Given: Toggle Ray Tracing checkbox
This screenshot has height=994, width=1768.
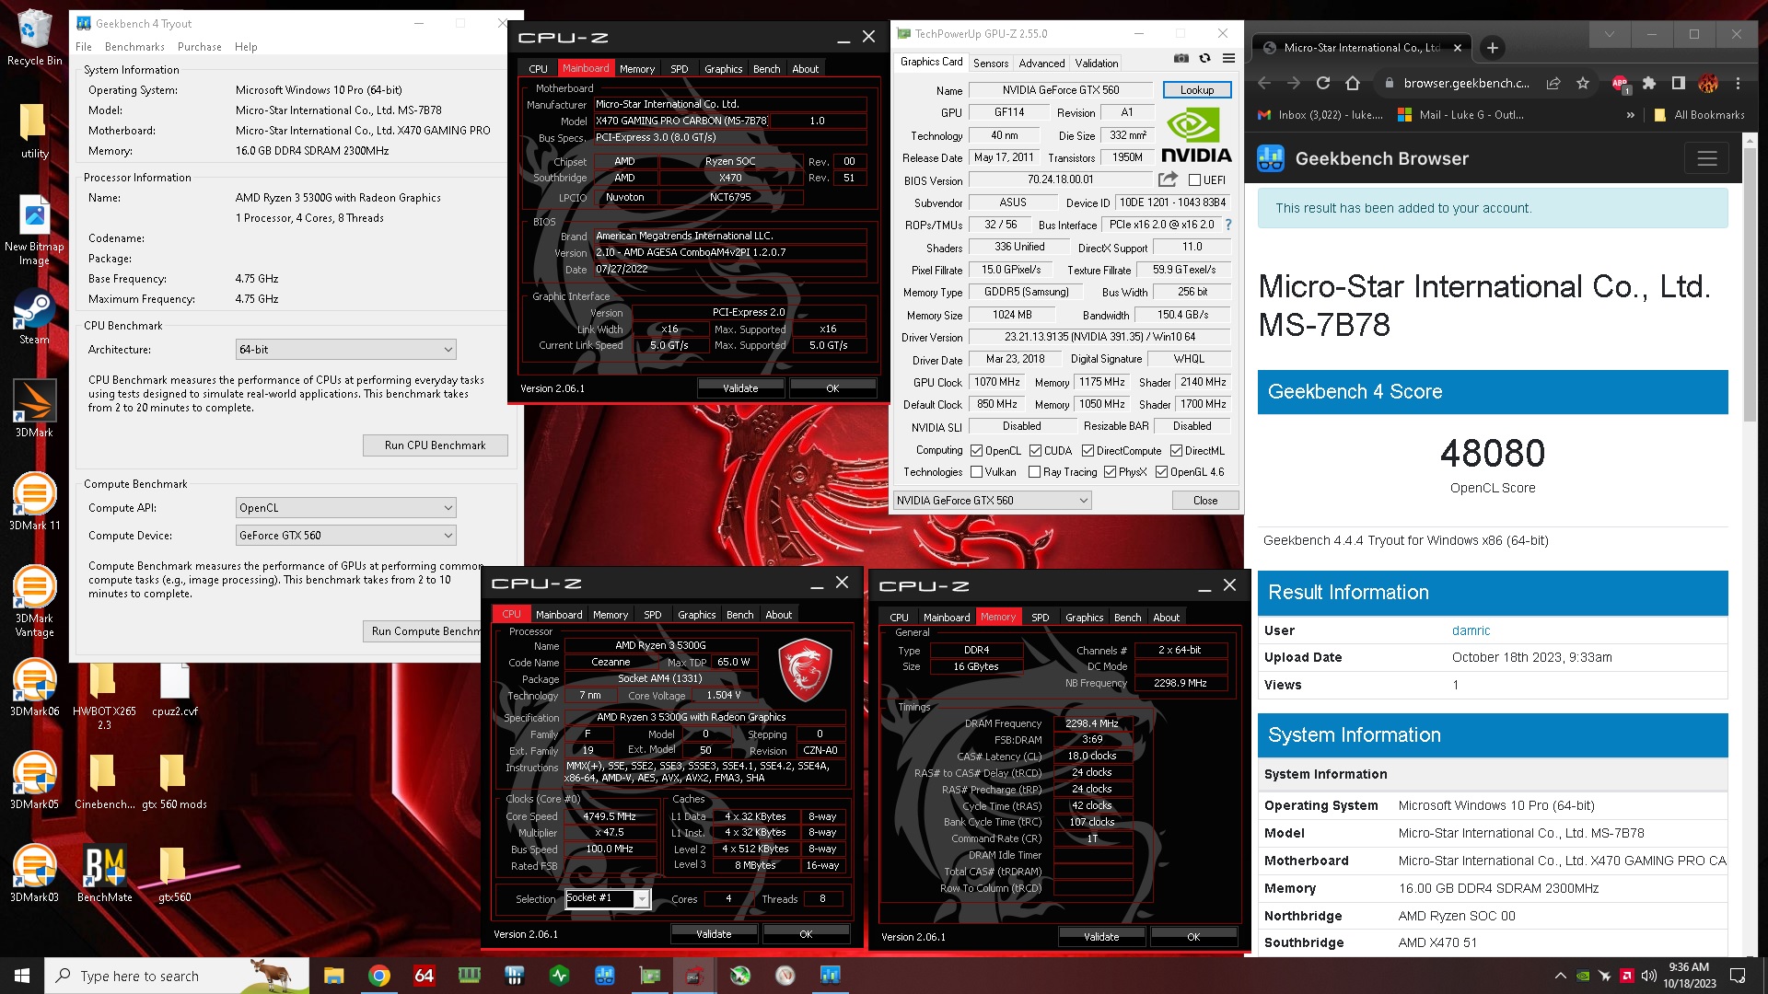Looking at the screenshot, I should click(1034, 472).
